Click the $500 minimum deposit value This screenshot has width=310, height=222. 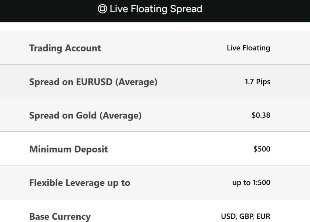point(262,149)
